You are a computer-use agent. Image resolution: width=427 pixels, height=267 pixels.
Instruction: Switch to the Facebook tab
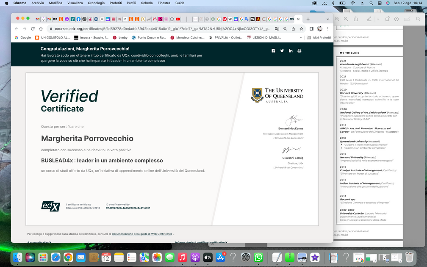click(78, 19)
